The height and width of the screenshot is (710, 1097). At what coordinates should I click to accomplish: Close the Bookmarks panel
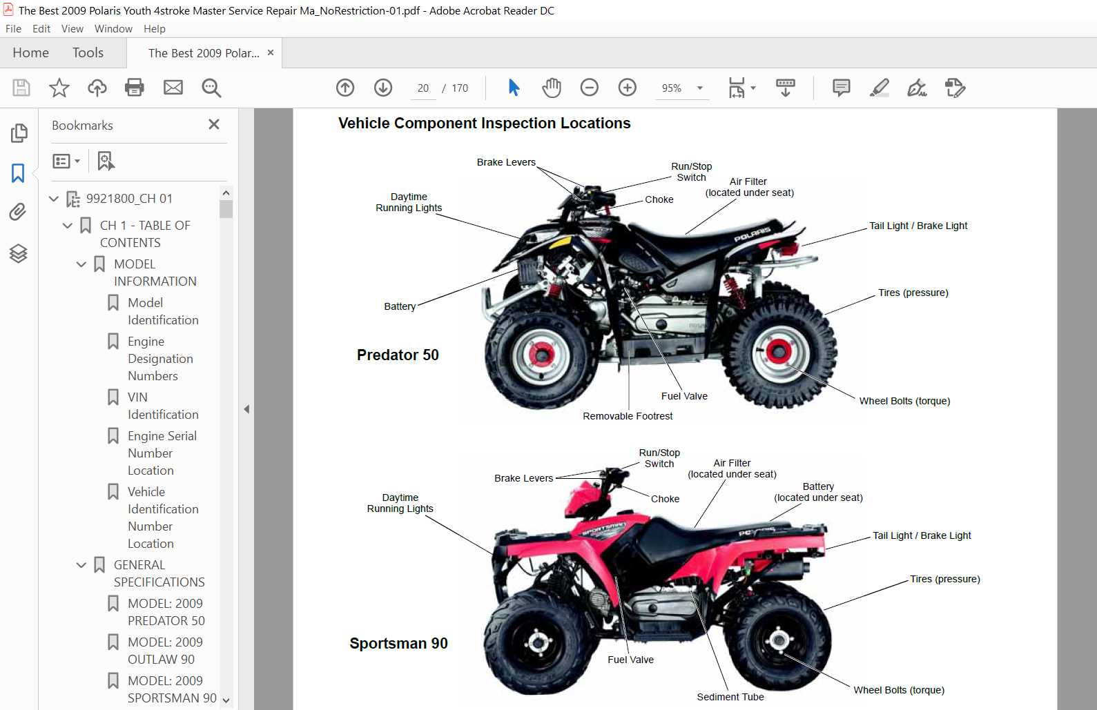tap(214, 124)
